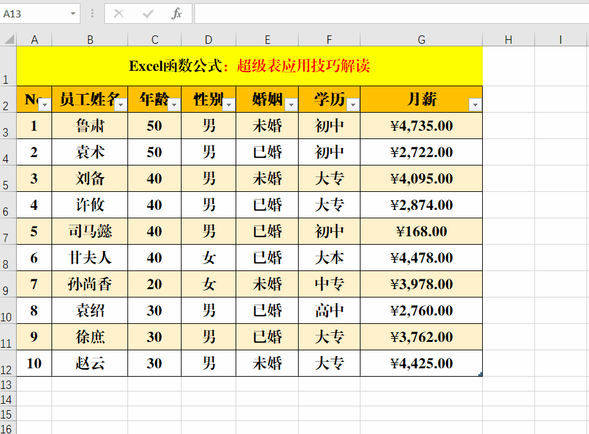
Task: Click the Name Box showing A13
Action: [x=35, y=14]
